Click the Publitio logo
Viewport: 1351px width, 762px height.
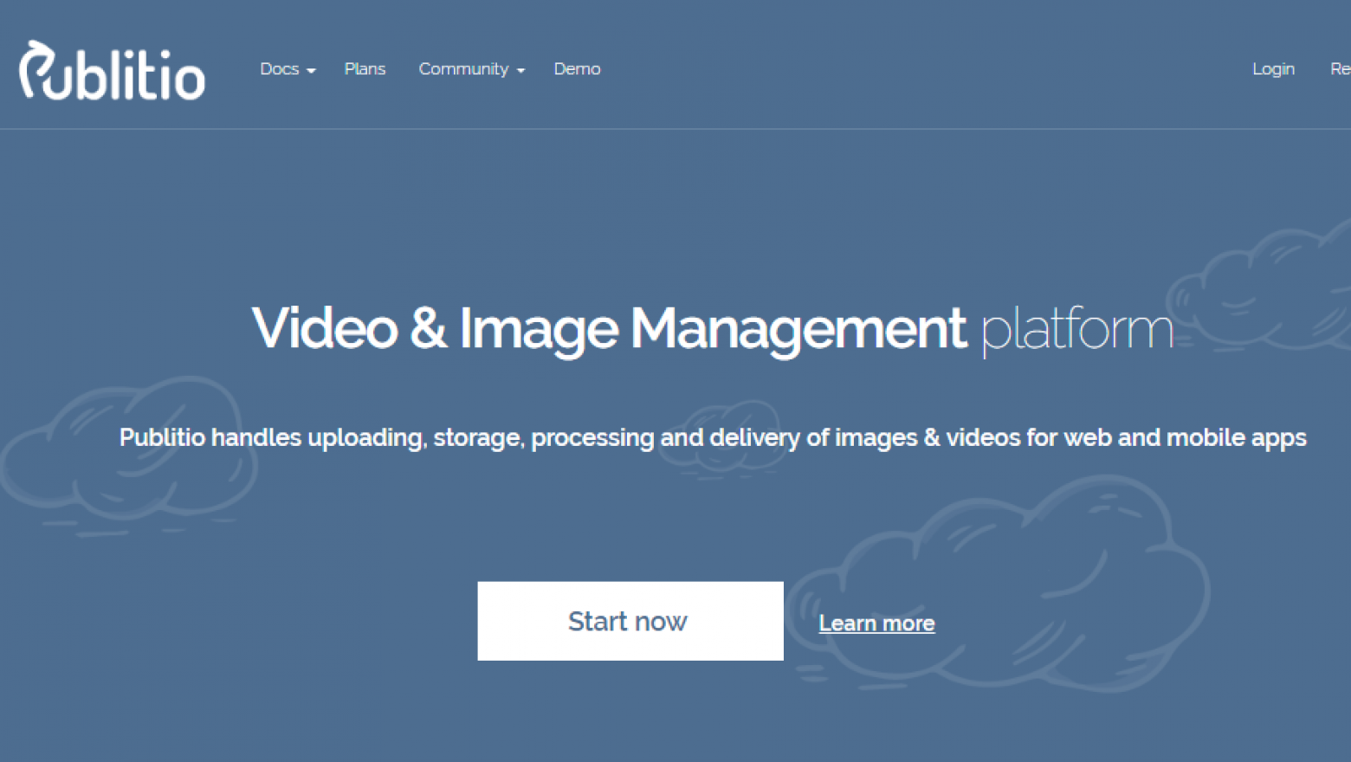coord(112,70)
